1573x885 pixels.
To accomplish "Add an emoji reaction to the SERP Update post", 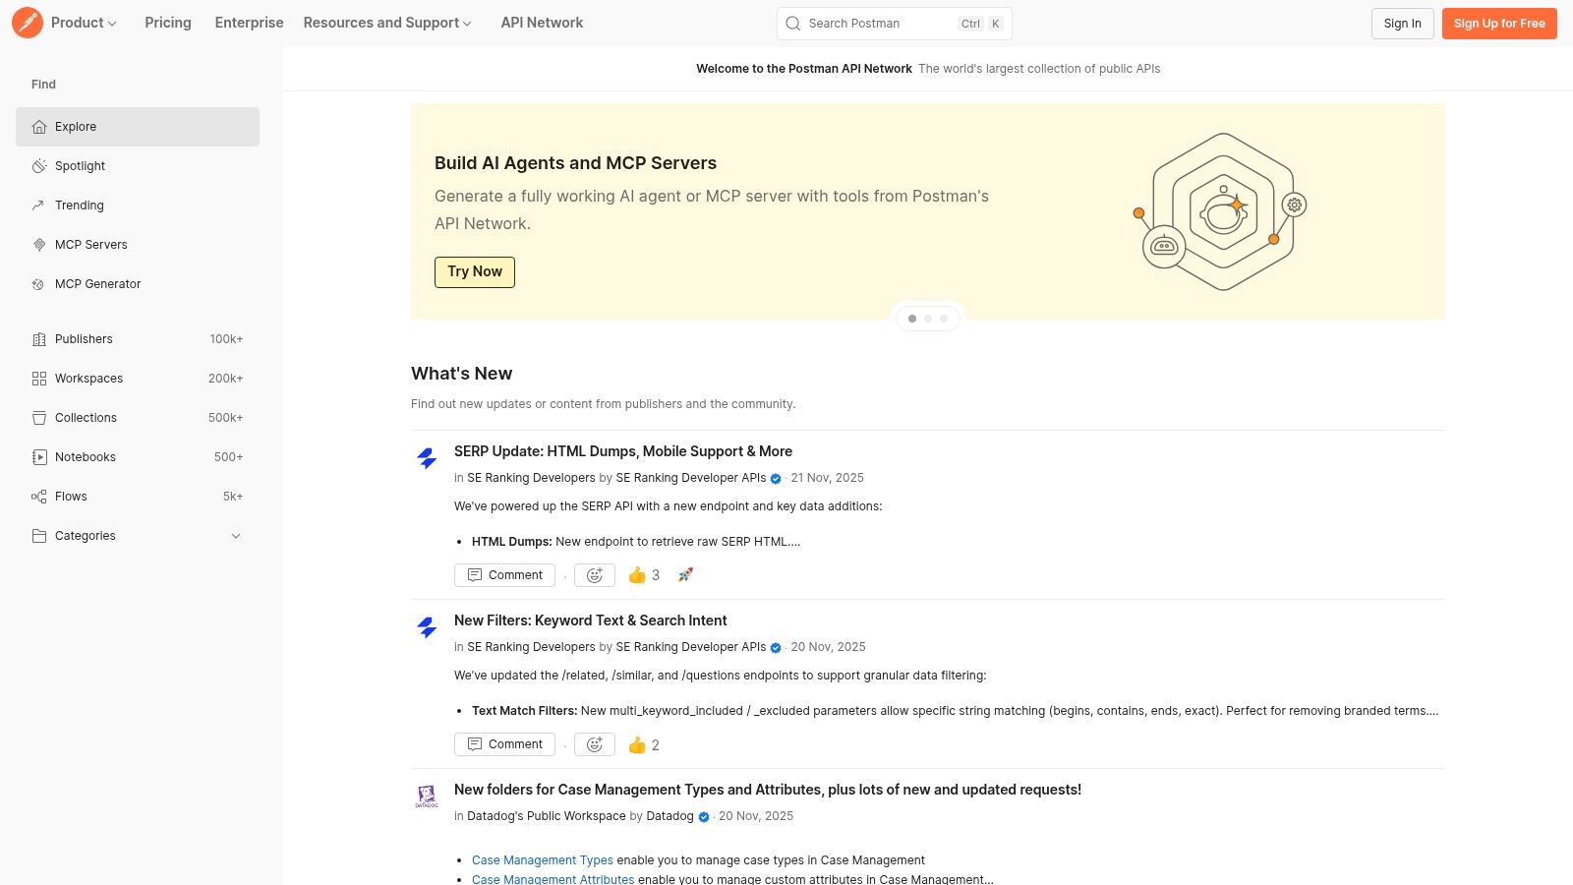I will [594, 574].
